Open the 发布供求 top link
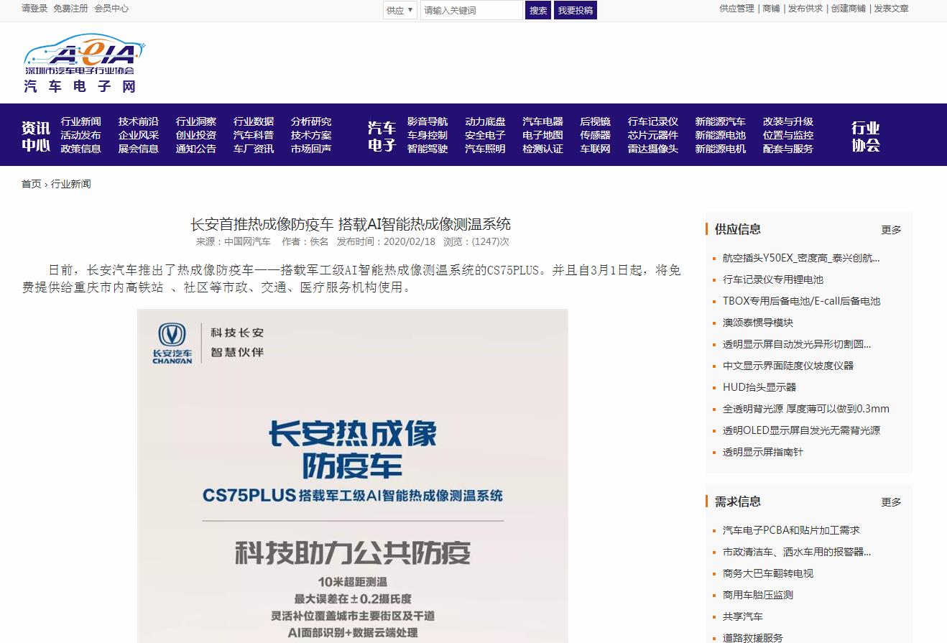 (805, 9)
